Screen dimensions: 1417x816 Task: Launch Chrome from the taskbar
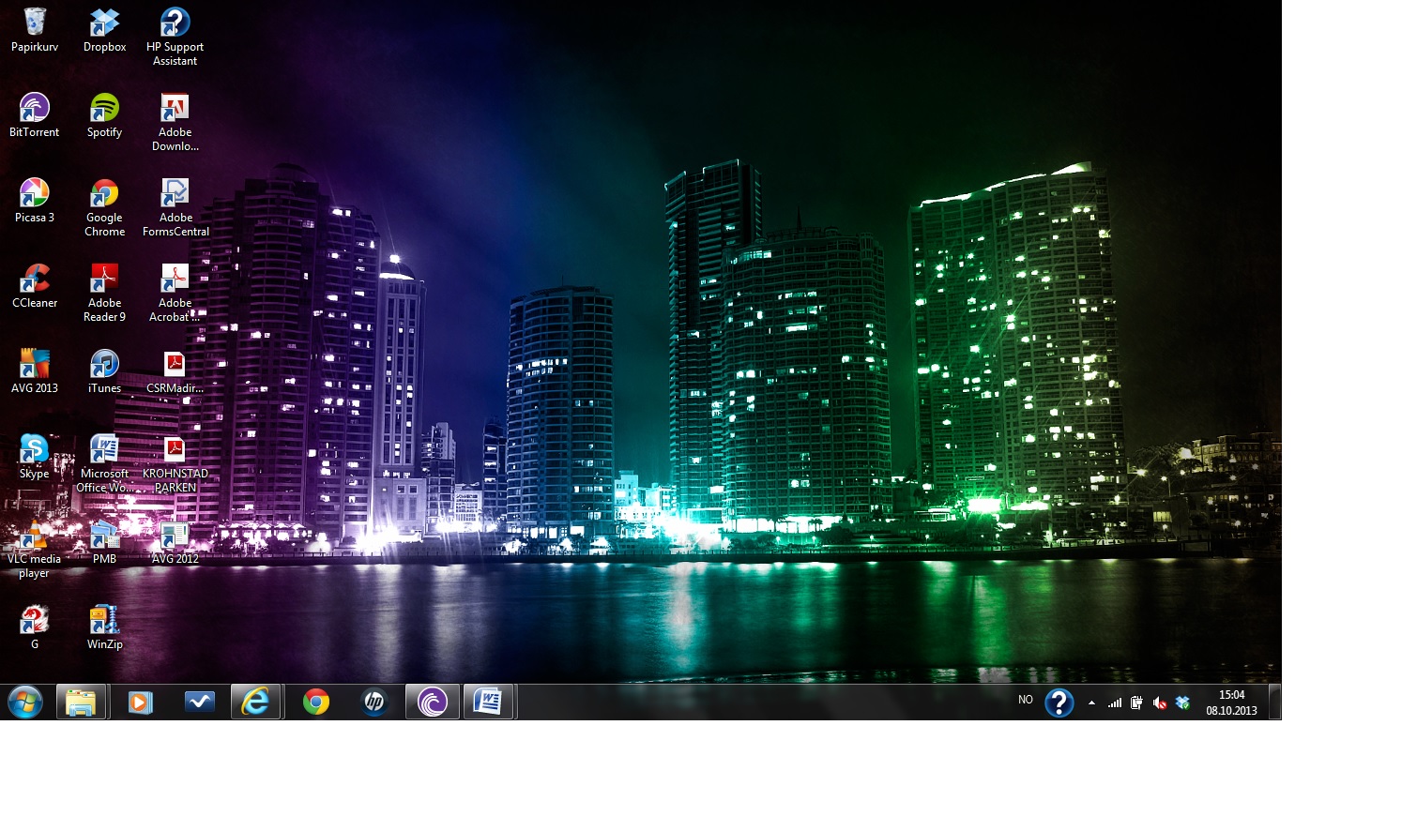[x=316, y=702]
